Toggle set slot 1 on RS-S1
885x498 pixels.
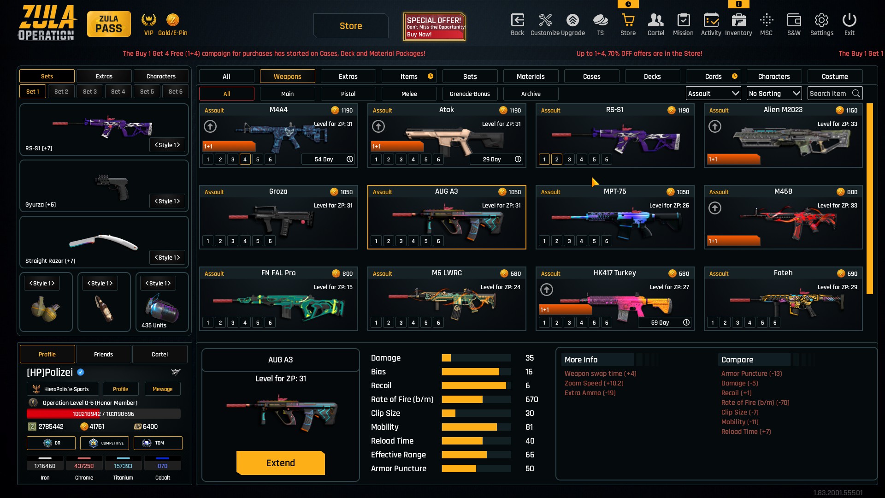point(544,160)
